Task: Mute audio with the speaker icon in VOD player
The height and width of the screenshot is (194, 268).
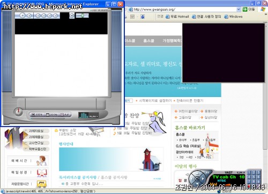Action: (x=72, y=16)
